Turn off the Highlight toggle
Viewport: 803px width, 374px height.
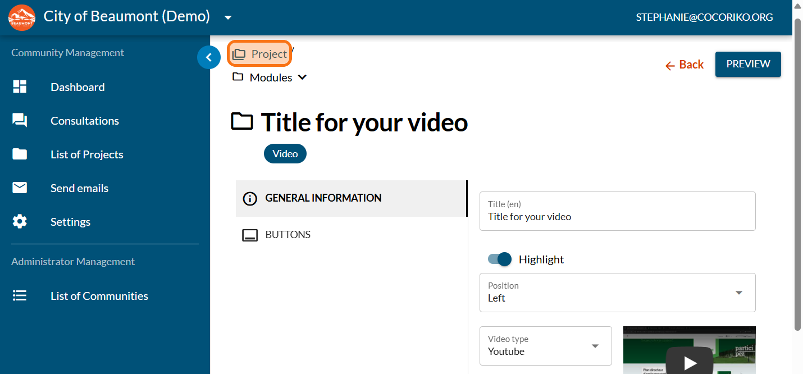click(500, 259)
